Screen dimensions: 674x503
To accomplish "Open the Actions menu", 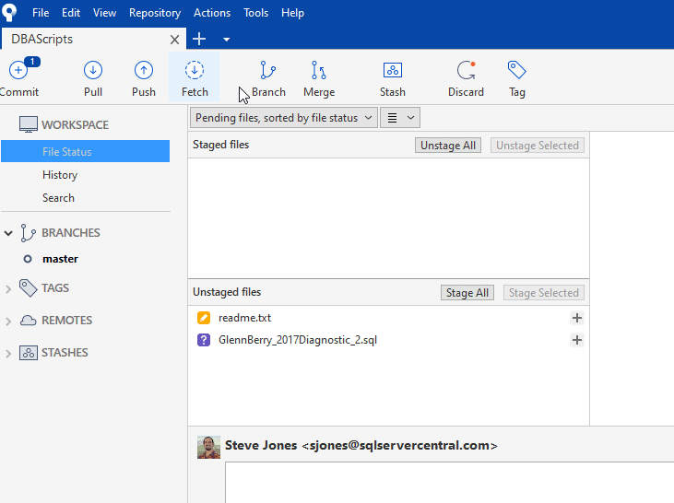I will 212,14.
